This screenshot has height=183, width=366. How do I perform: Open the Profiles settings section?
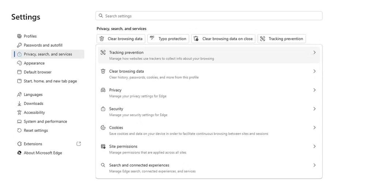pos(48,36)
